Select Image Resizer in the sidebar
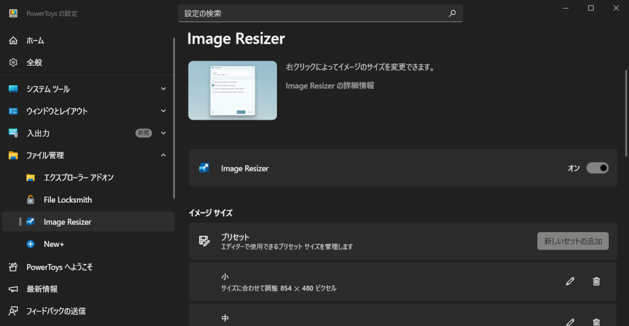 (68, 222)
